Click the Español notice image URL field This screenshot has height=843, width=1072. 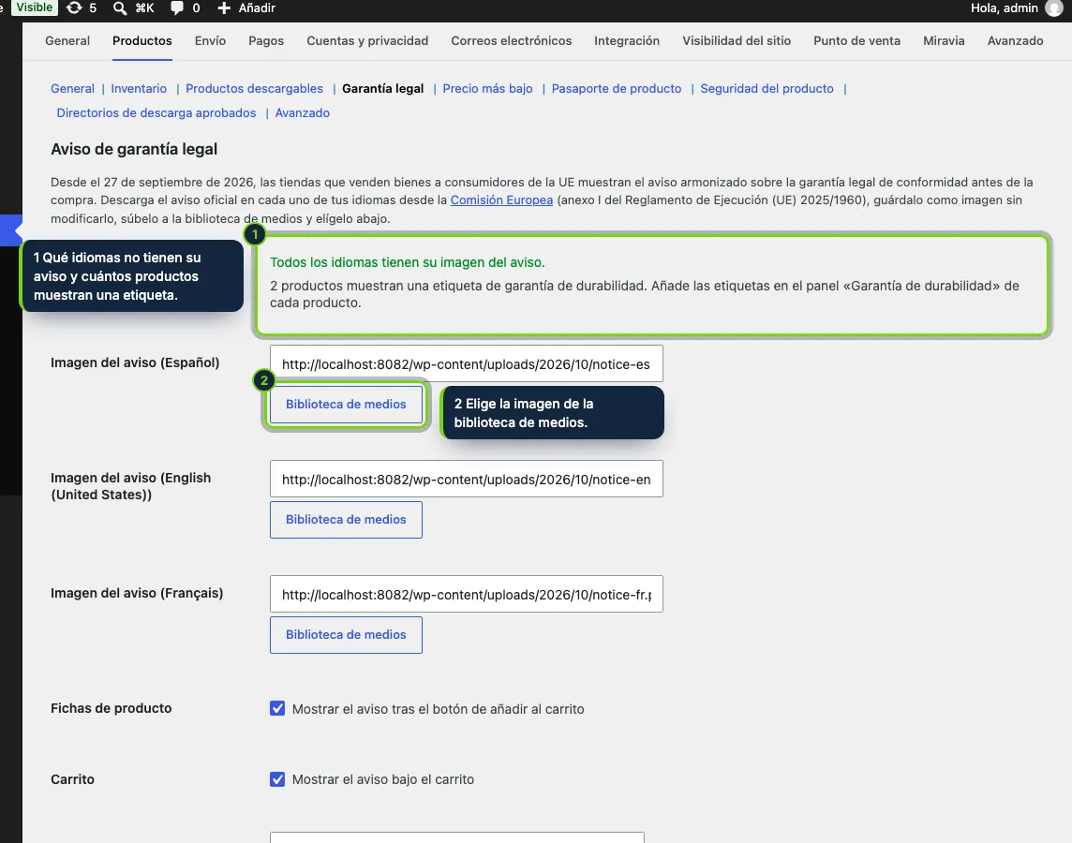pos(467,363)
